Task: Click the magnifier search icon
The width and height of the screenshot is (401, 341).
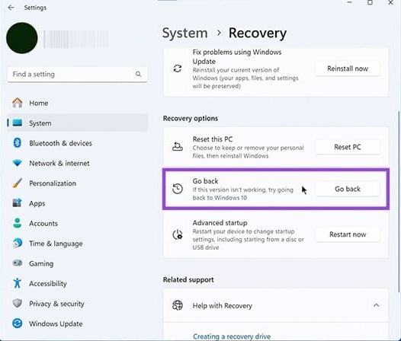Action: 138,74
